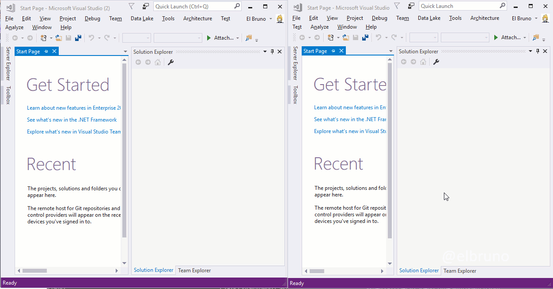This screenshot has height=289, width=553.
Task: Open Architecture menu in right window
Action: [485, 18]
